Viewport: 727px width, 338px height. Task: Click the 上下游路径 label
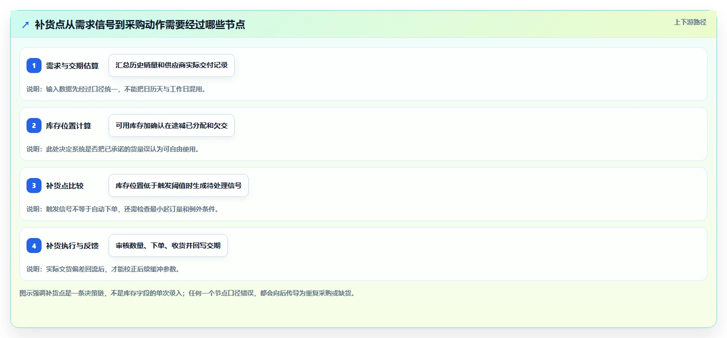690,22
